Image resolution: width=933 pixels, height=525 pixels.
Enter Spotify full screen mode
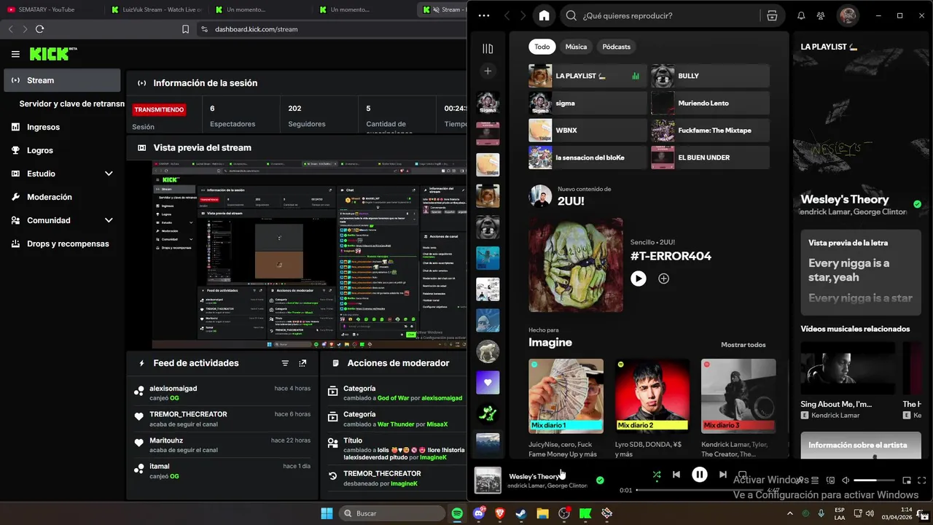[922, 481]
